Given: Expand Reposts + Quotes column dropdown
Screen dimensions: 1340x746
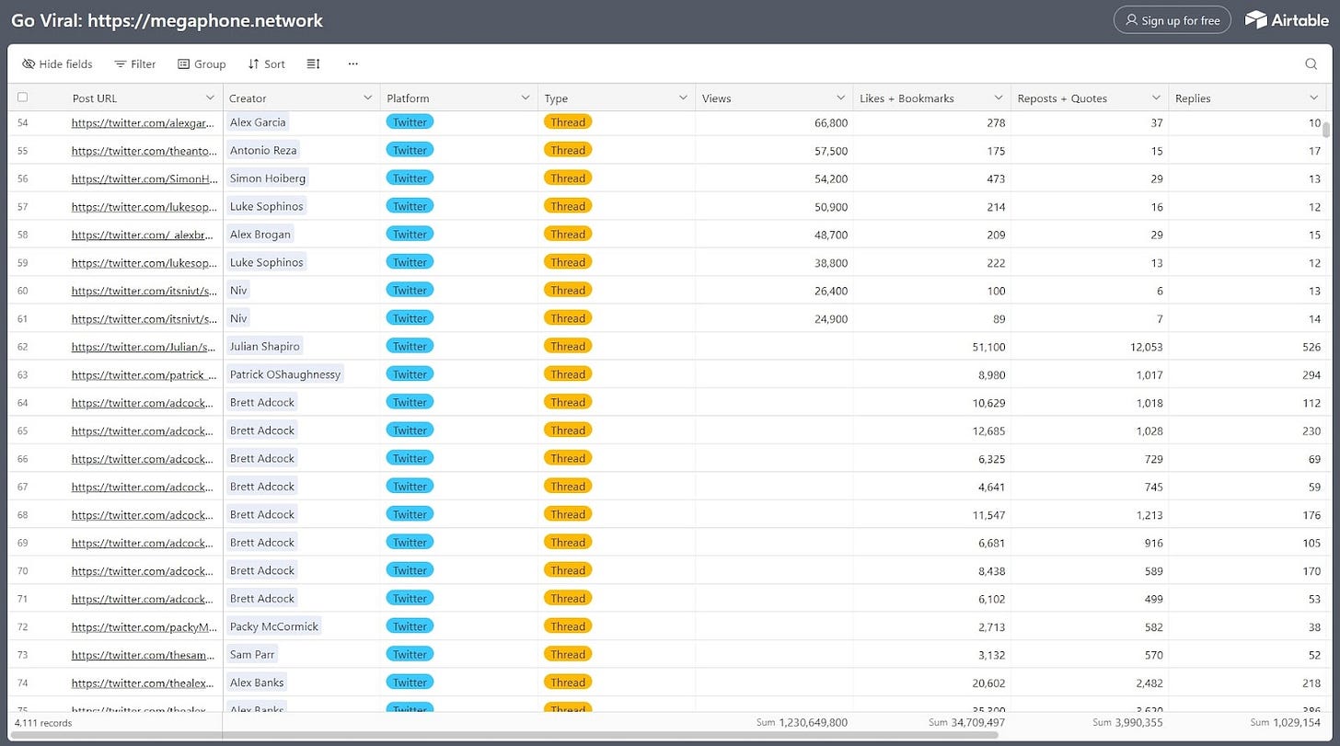Looking at the screenshot, I should [1157, 98].
